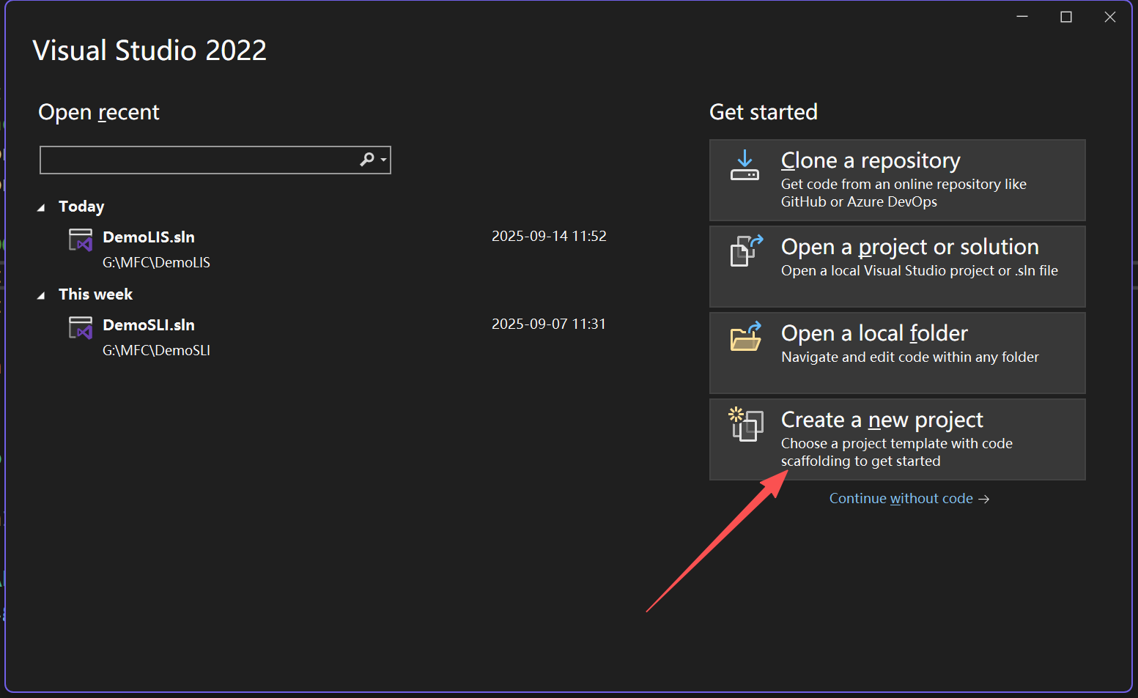
Task: Click the Clone a repository download icon
Action: pos(744,165)
